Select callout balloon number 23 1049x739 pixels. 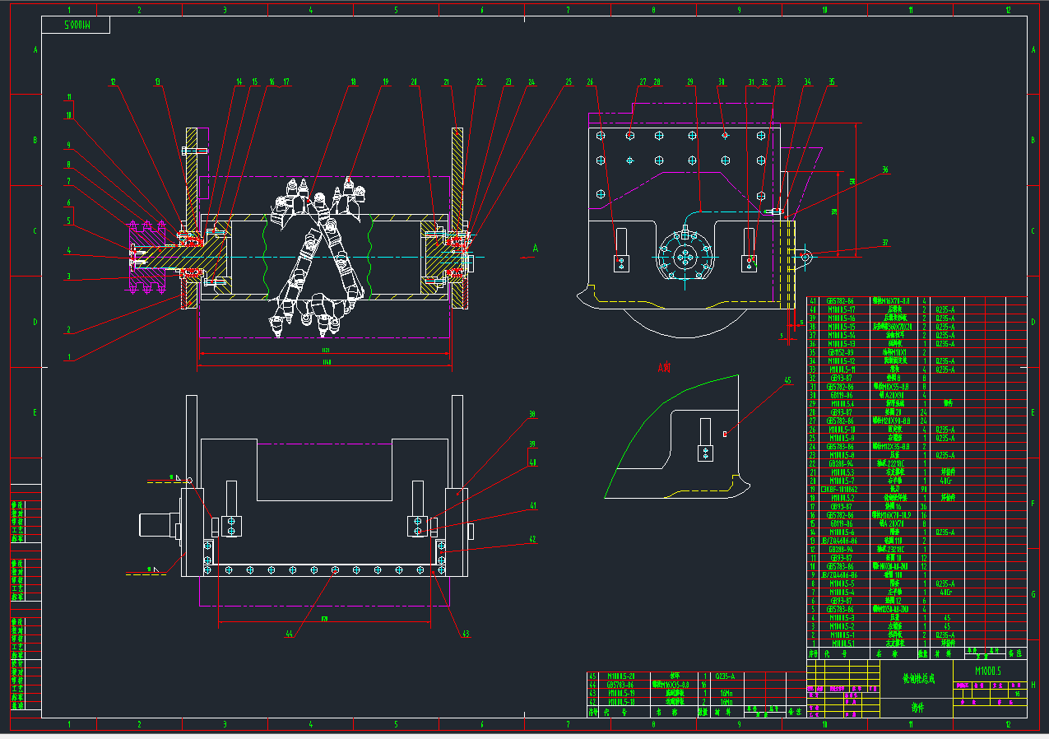point(508,81)
